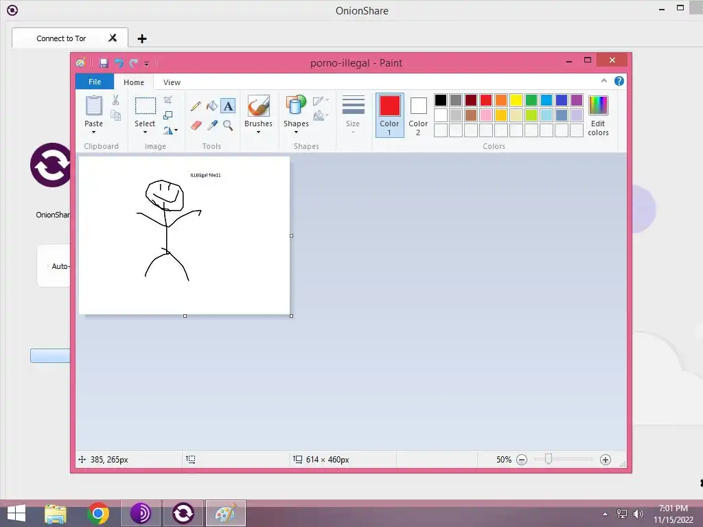Pick the orange color swatch
This screenshot has height=527, width=703.
pos(501,100)
